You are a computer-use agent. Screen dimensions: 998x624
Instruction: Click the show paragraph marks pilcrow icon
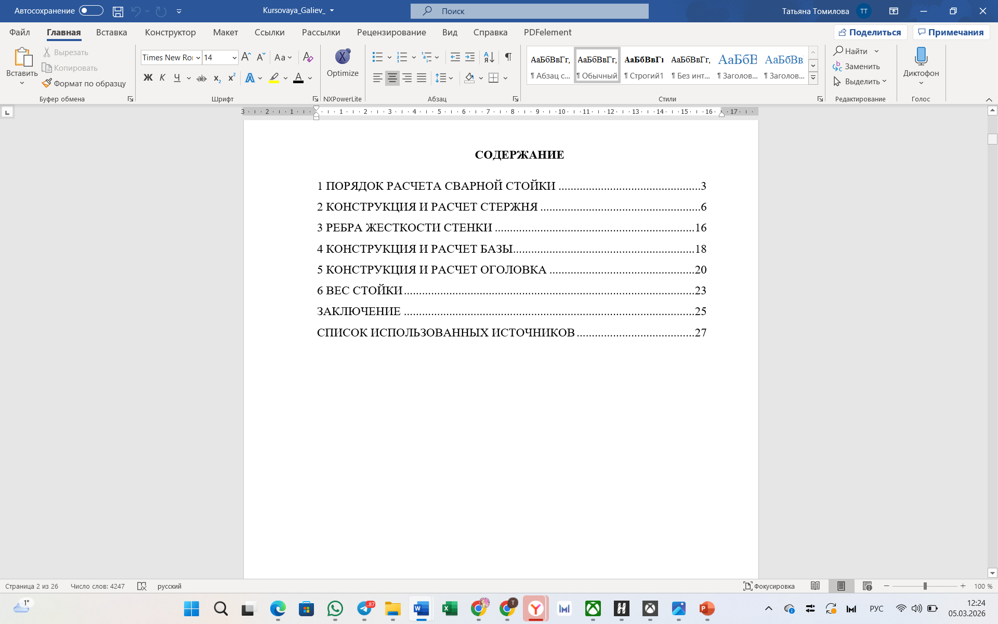pos(508,57)
